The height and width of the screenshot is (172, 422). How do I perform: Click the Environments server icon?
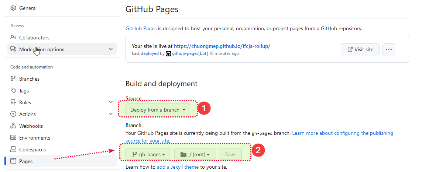coord(13,138)
